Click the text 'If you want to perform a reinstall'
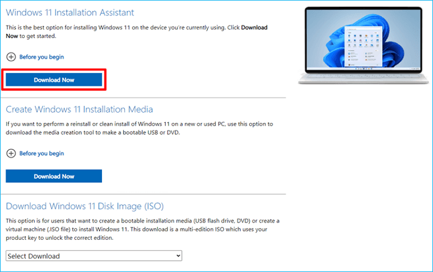 [x=48, y=124]
